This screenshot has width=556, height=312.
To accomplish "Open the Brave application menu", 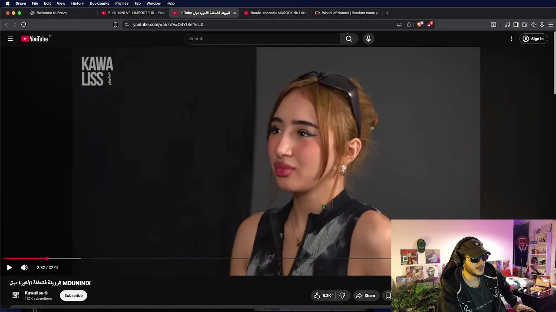I will click(x=20, y=3).
